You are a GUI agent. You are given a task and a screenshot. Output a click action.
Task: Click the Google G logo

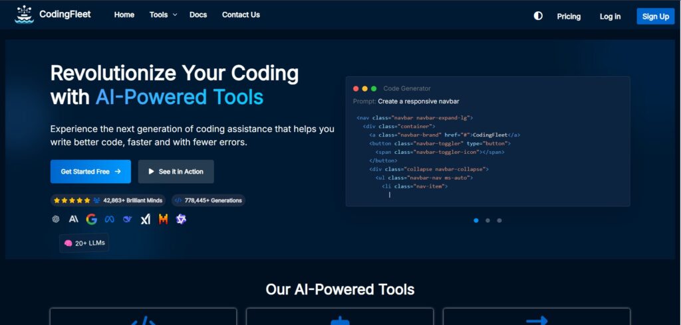coord(92,219)
